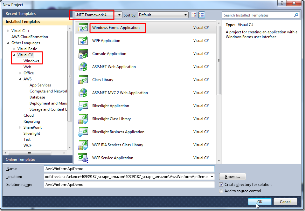The height and width of the screenshot is (211, 305).
Task: Click the WCF Service Application icon
Action: [83, 158]
